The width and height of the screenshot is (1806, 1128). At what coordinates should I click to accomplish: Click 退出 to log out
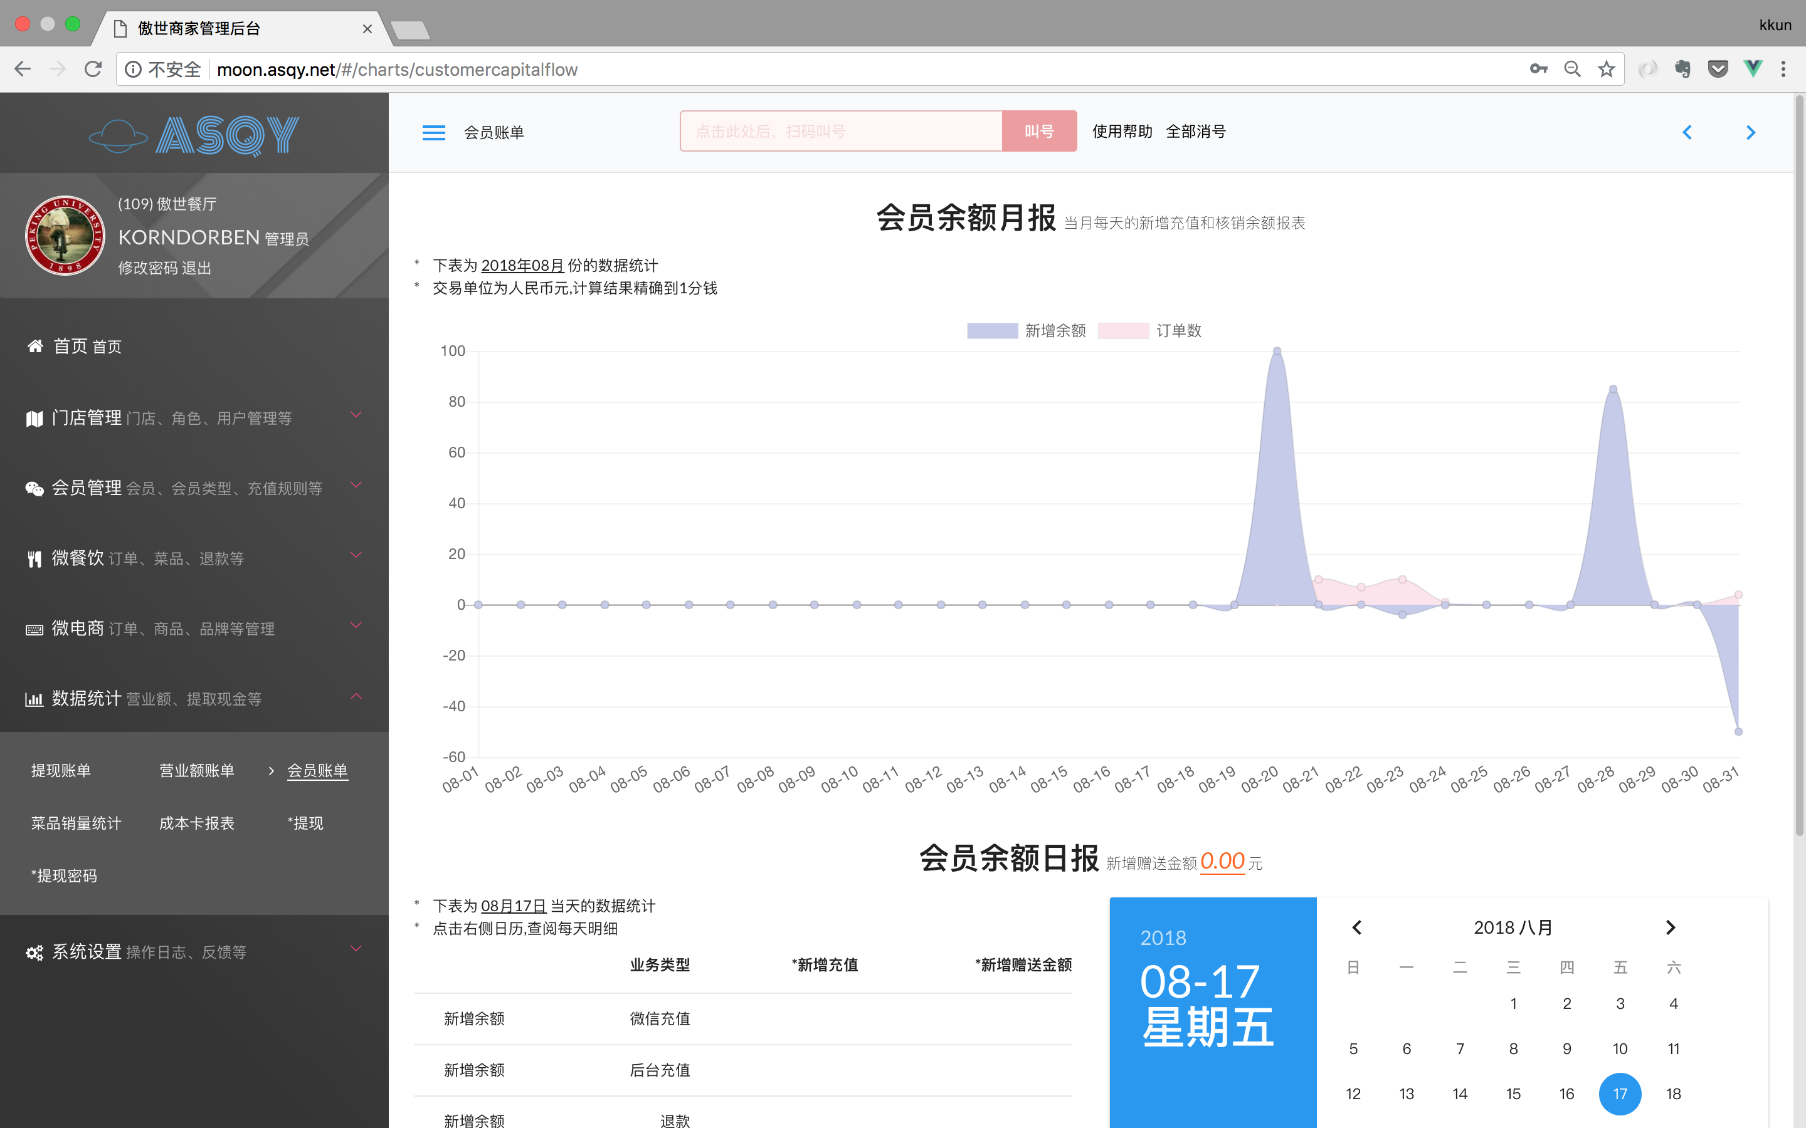point(197,268)
